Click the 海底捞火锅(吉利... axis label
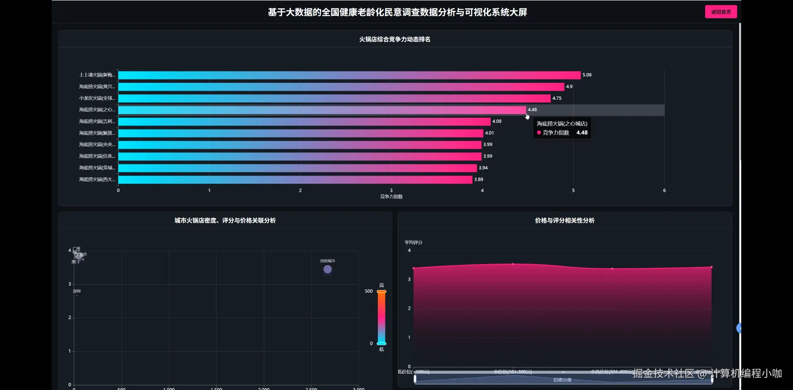The image size is (793, 390). coord(97,121)
